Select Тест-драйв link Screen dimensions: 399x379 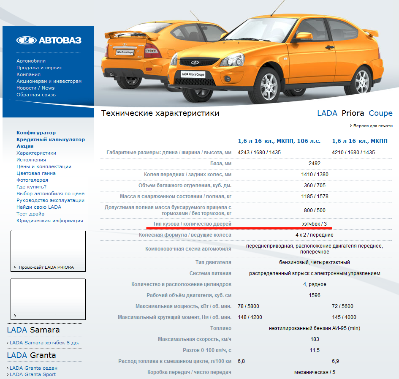30,214
